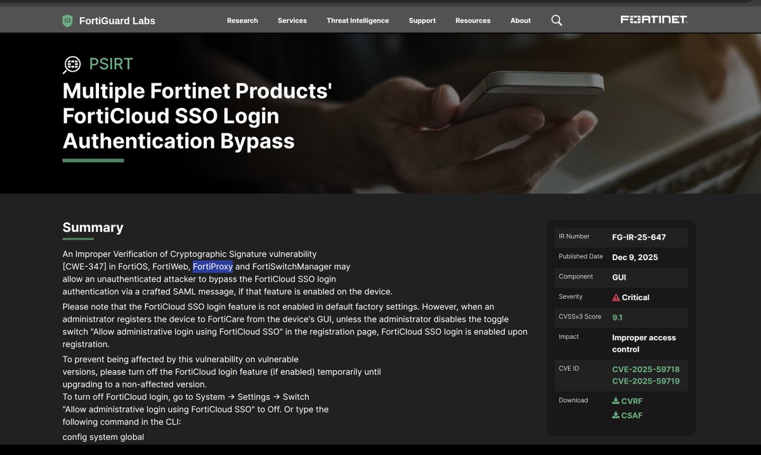This screenshot has height=455, width=761.
Task: Open the search magnifier icon in header
Action: tap(557, 20)
